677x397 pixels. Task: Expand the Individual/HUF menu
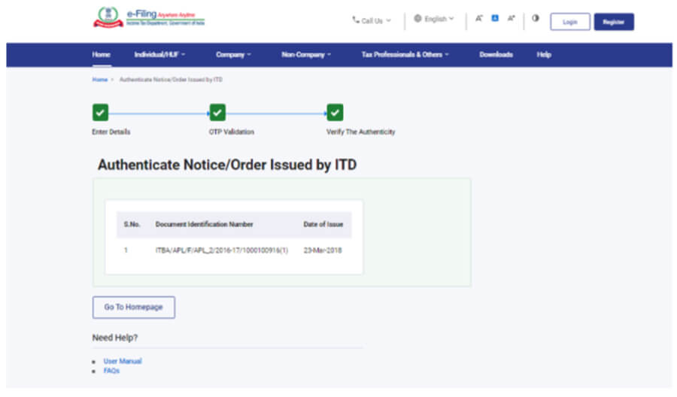pyautogui.click(x=159, y=55)
